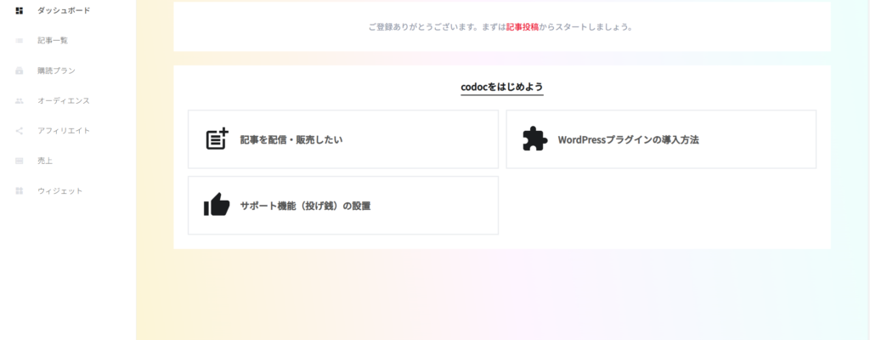Click the puzzle piece plugin icon
The width and height of the screenshot is (870, 340).
pos(534,139)
